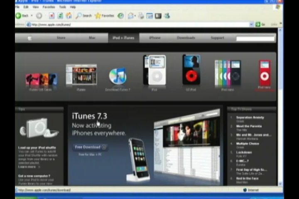Click the Apple site search field
Viewport: 299px width, 199px height.
[x=255, y=39]
